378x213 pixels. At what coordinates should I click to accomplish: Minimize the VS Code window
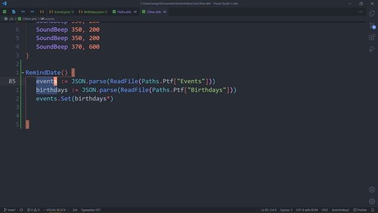pyautogui.click(x=350, y=4)
